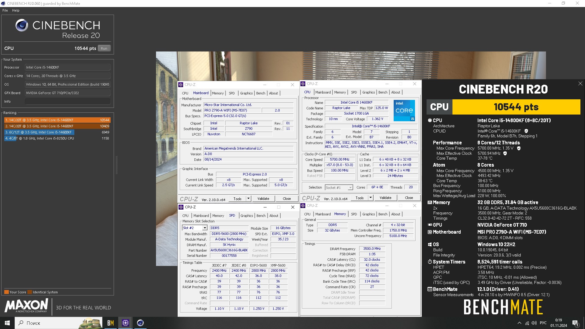Click the GFX Board NVIDIA GeForce field
This screenshot has height=329, width=585.
[68, 93]
